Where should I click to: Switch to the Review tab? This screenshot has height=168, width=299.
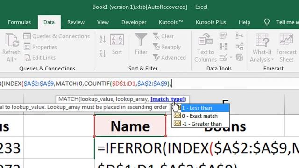[x=76, y=22]
